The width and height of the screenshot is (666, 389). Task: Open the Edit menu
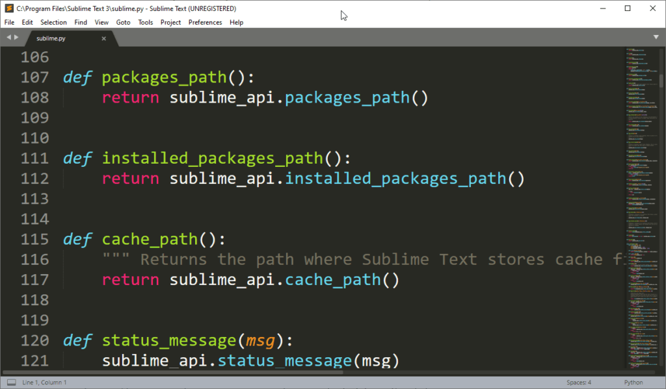[27, 23]
